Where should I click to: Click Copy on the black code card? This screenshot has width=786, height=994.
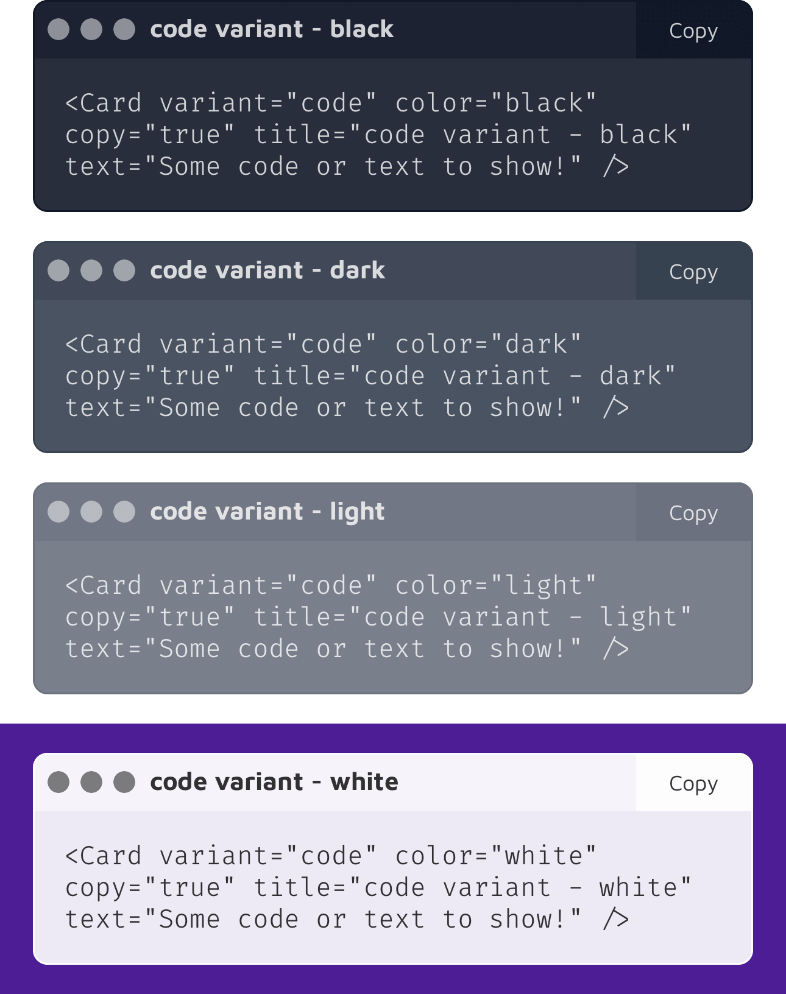(x=693, y=30)
